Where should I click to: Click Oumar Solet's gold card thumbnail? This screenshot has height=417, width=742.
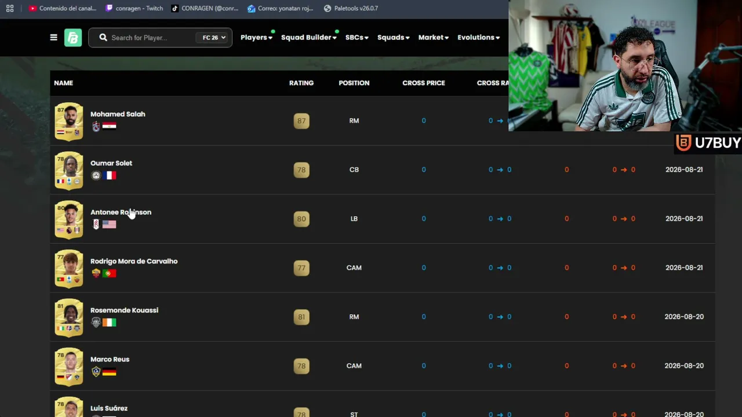69,171
